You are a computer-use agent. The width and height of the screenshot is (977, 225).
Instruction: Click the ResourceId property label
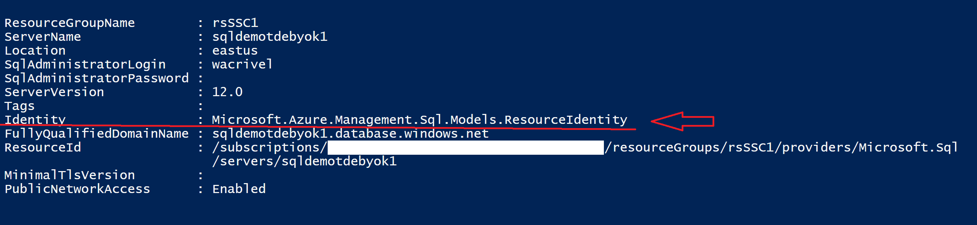pos(43,148)
